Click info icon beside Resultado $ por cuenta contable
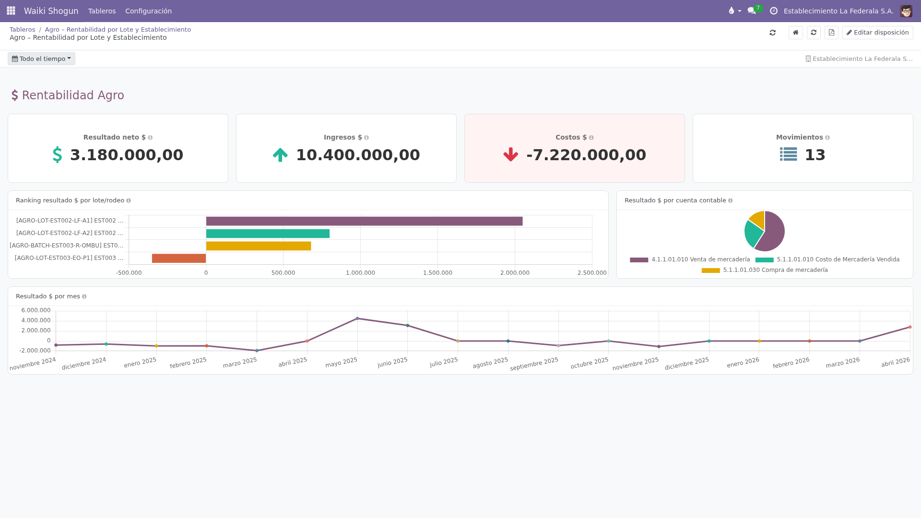The width and height of the screenshot is (921, 518). pyautogui.click(x=730, y=200)
